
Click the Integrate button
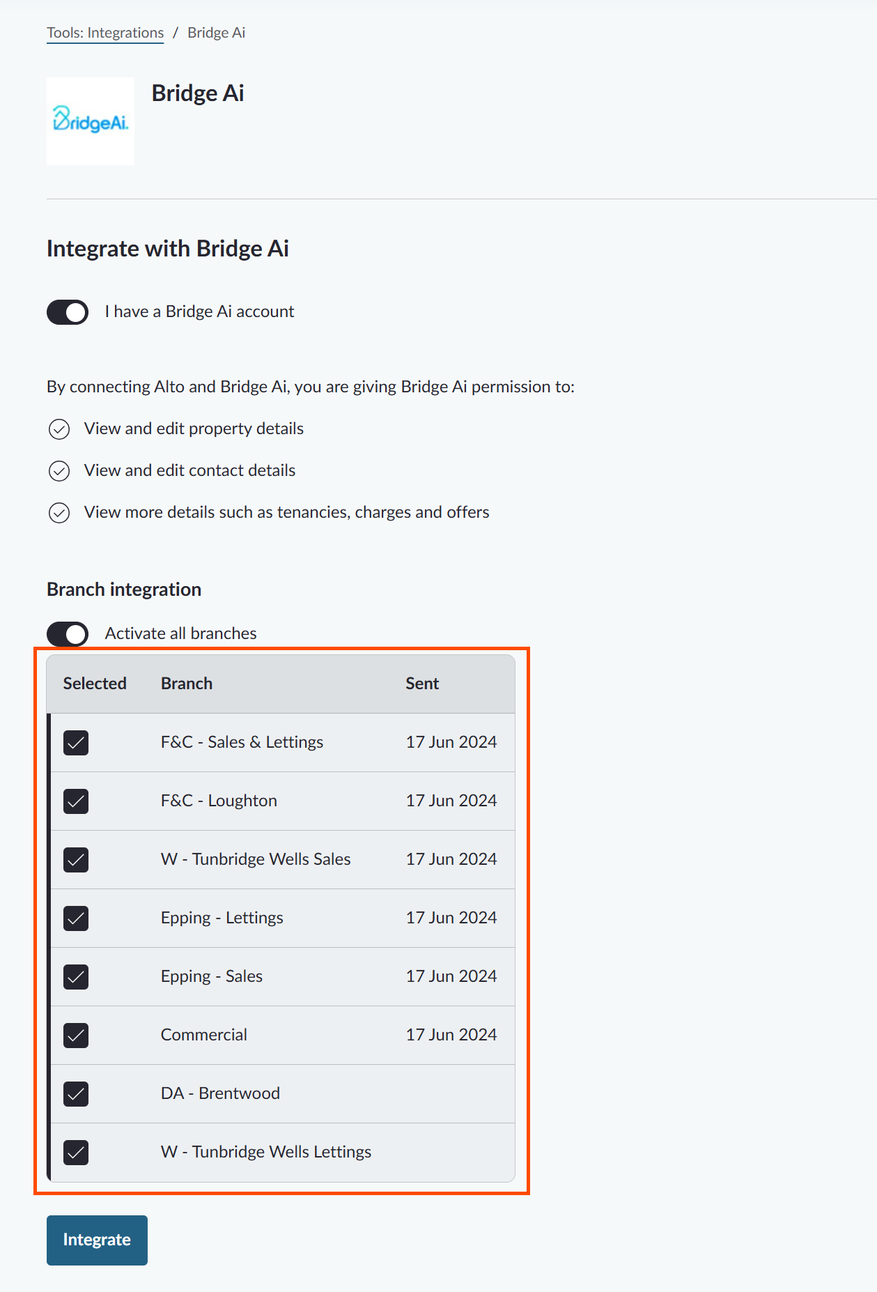(97, 1240)
